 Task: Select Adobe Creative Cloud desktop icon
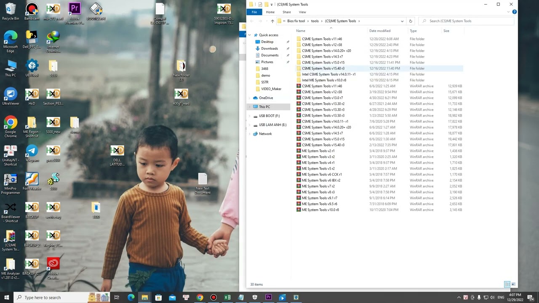pyautogui.click(x=53, y=268)
